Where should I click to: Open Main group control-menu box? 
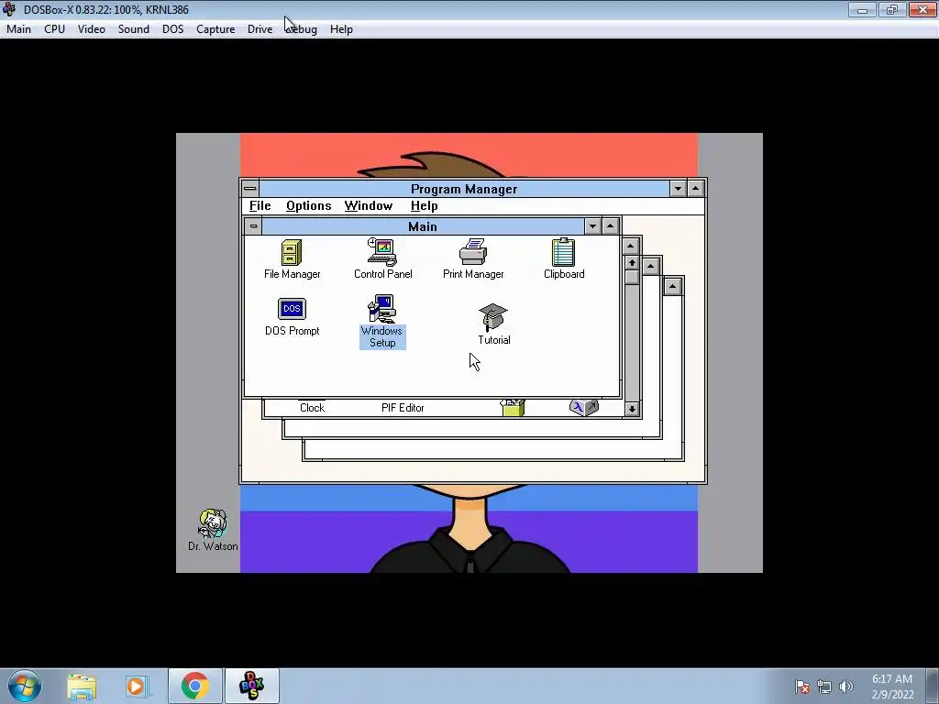(x=253, y=226)
